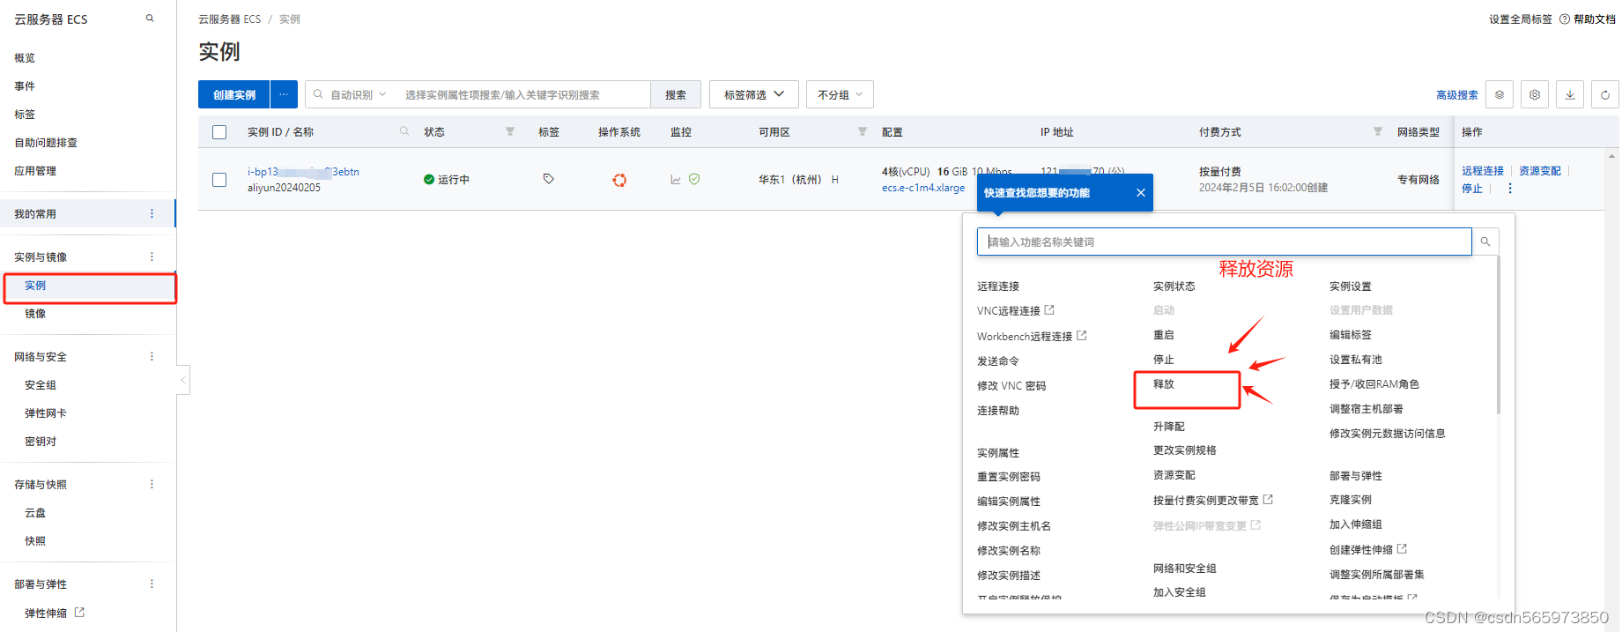Click the green shield security icon
1622x632 pixels.
pos(694,179)
